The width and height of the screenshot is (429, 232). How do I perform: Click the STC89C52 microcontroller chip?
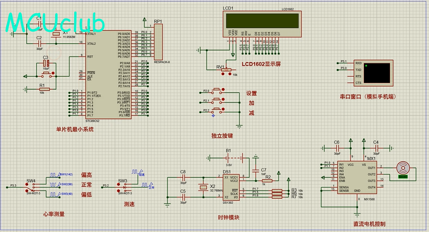(x=109, y=75)
